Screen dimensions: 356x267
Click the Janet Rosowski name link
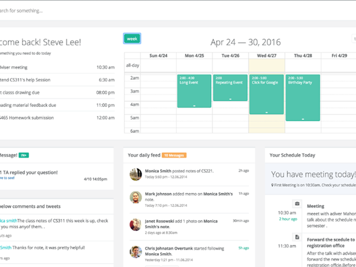[160, 221]
